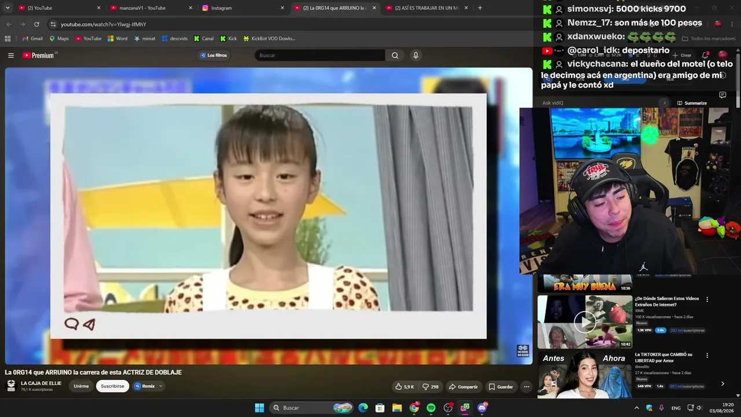741x417 pixels.
Task: Launch Microsoft Edge from the taskbar
Action: click(x=363, y=408)
